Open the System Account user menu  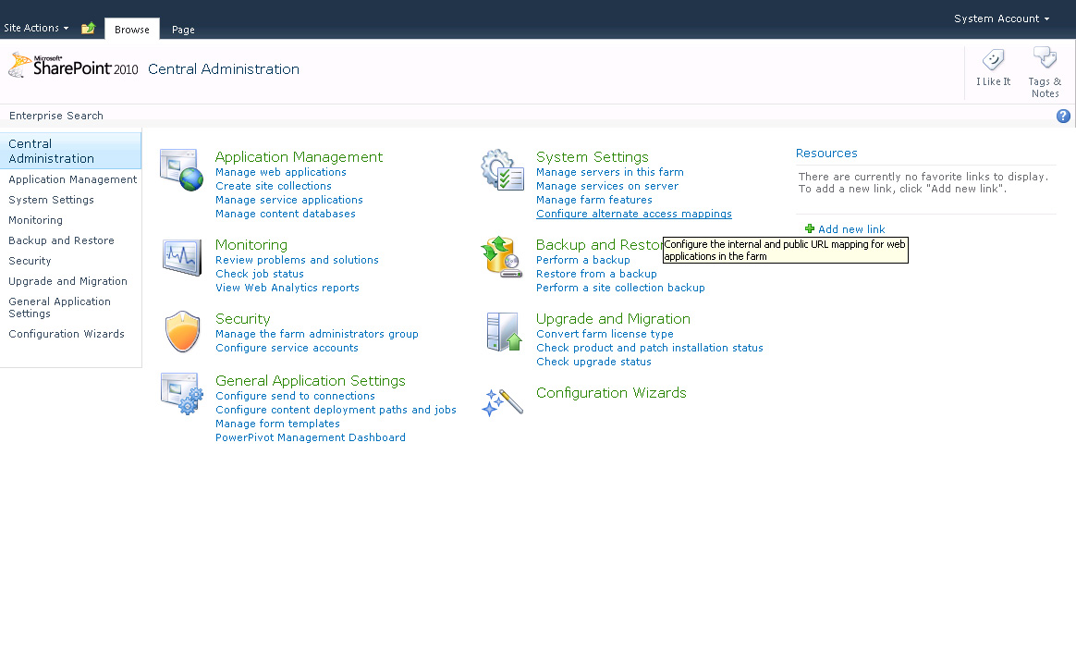tap(1001, 18)
